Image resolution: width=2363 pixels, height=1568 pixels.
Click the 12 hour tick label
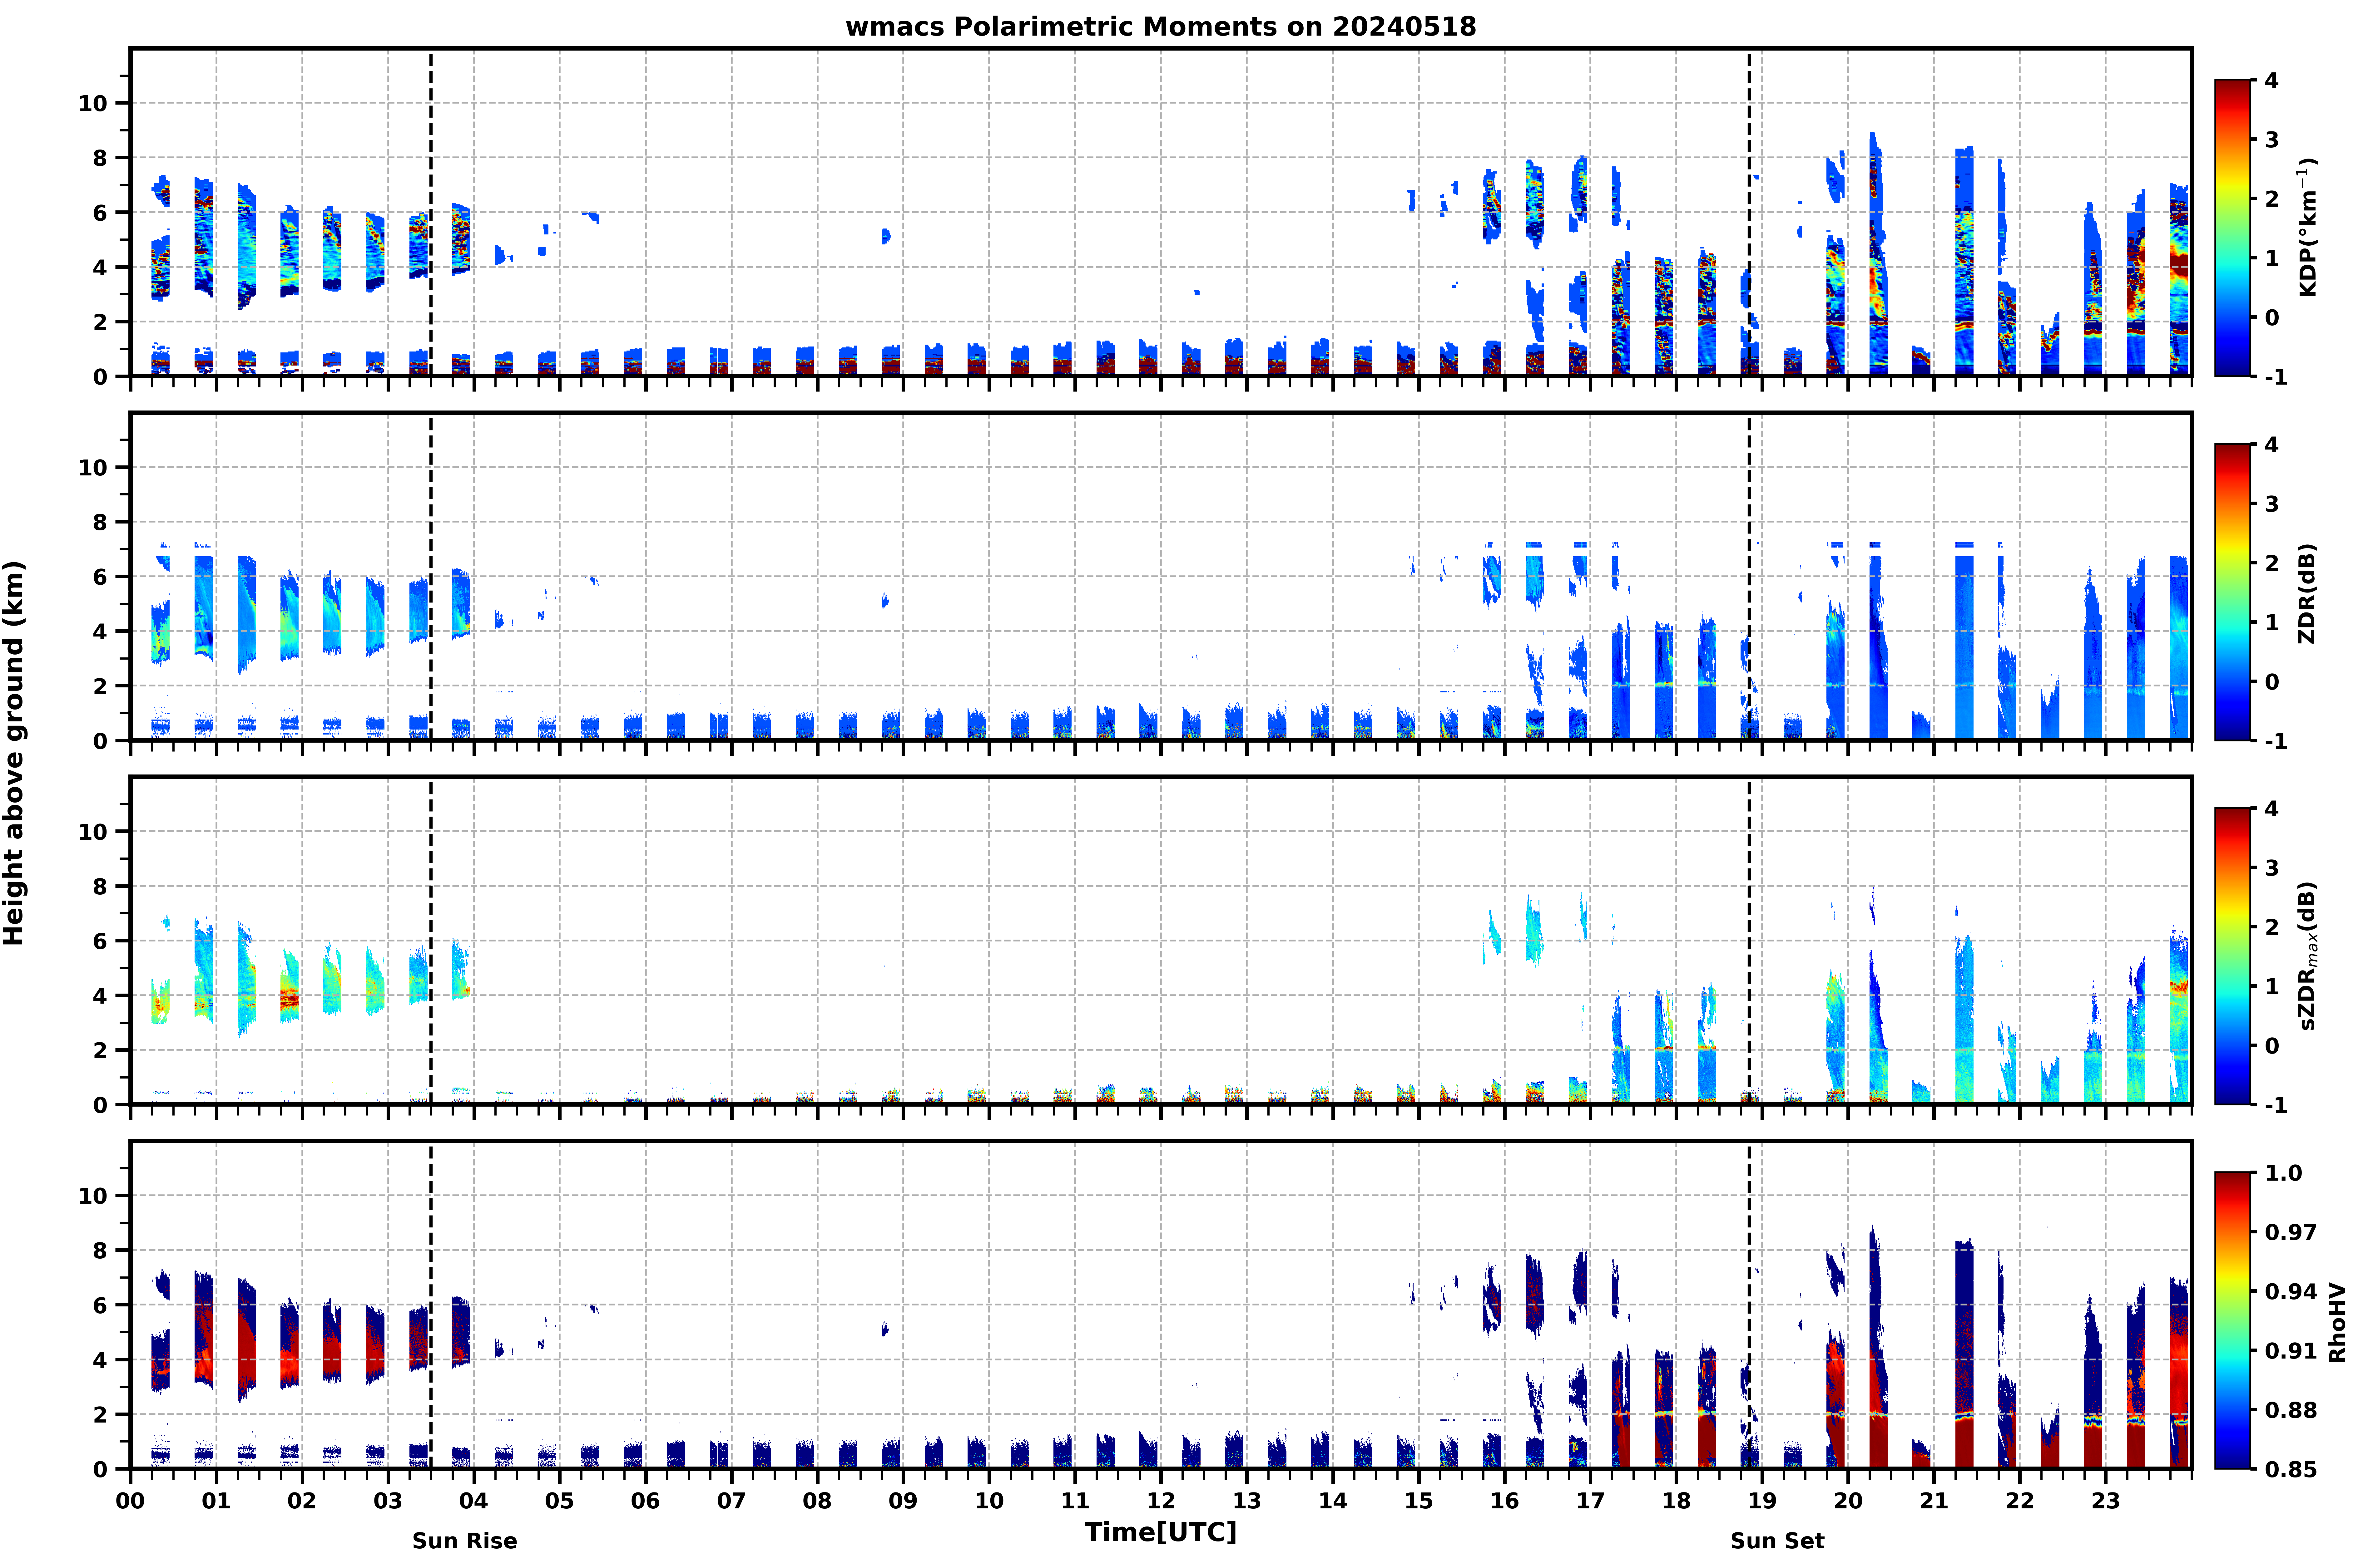(1161, 1501)
